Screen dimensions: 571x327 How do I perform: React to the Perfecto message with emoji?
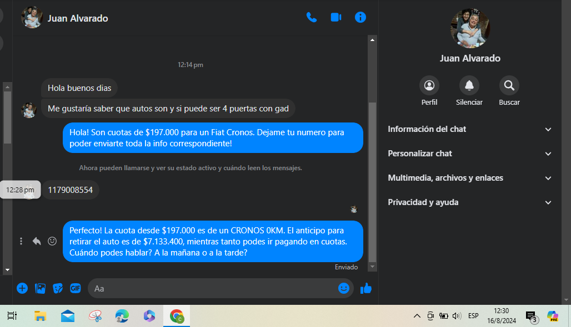tap(52, 241)
